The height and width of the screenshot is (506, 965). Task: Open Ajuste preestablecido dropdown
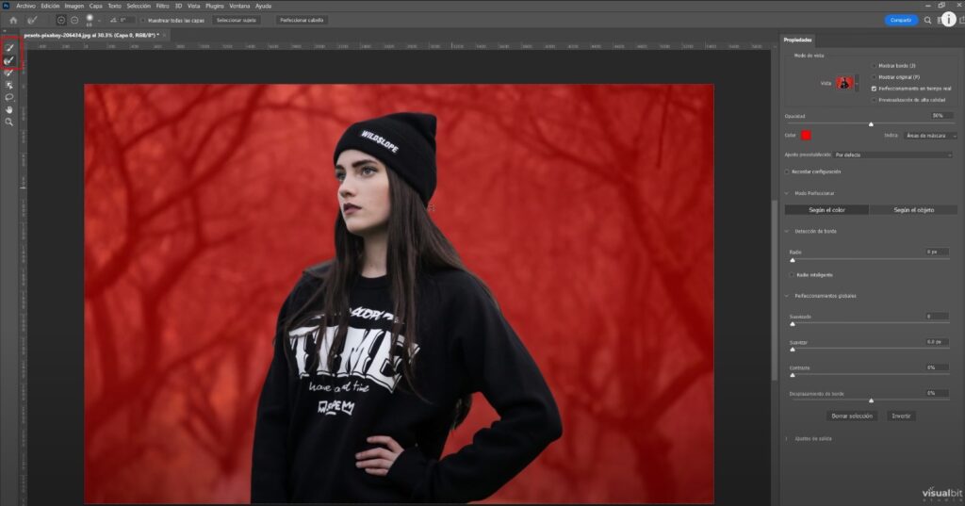[892, 155]
